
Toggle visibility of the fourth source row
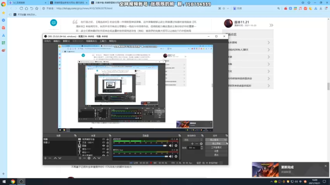click(x=104, y=149)
